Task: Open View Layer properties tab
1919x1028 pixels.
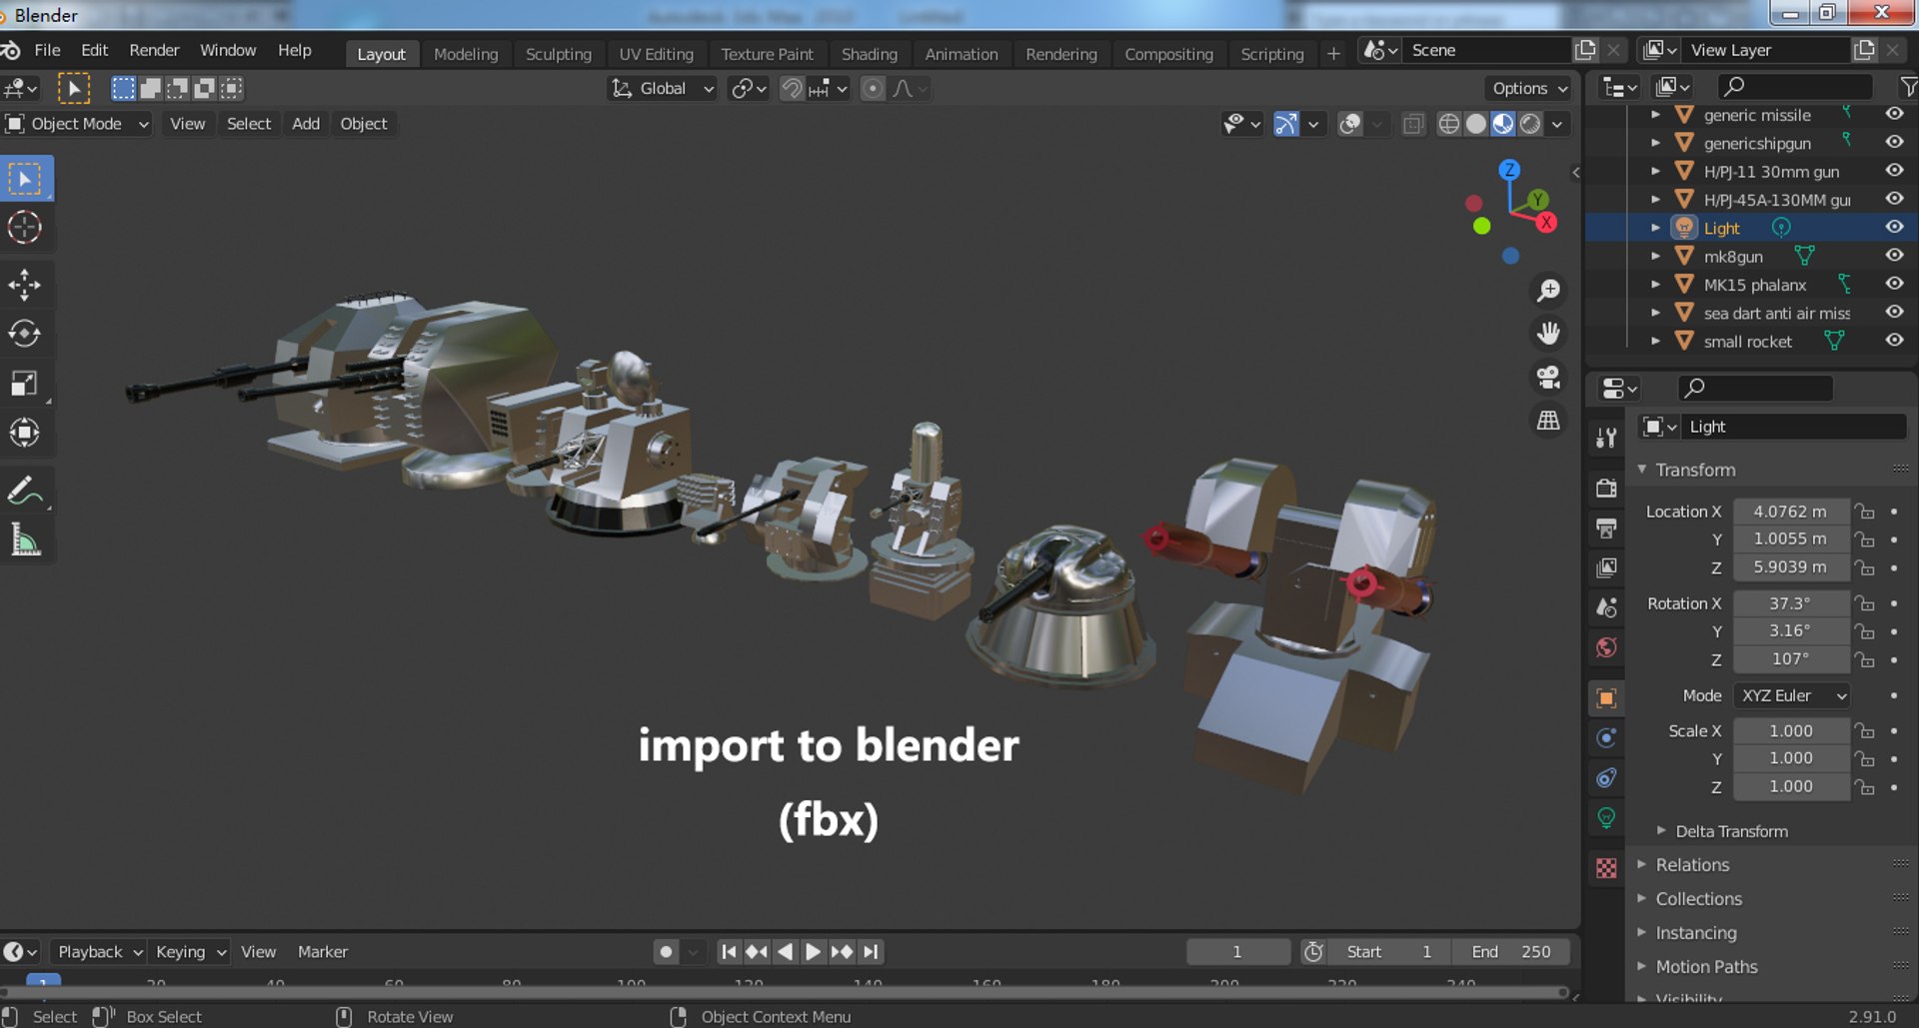Action: tap(1606, 567)
